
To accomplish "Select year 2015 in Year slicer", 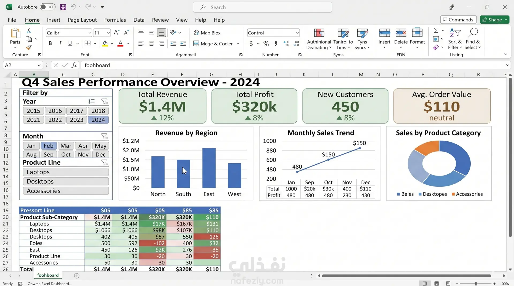I will pyautogui.click(x=33, y=111).
